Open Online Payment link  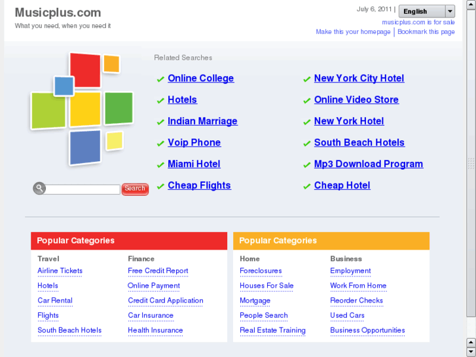click(154, 286)
